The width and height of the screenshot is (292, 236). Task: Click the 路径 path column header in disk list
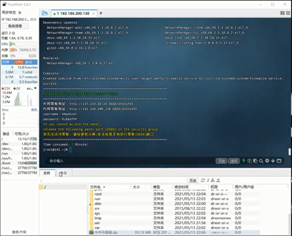tap(6, 134)
